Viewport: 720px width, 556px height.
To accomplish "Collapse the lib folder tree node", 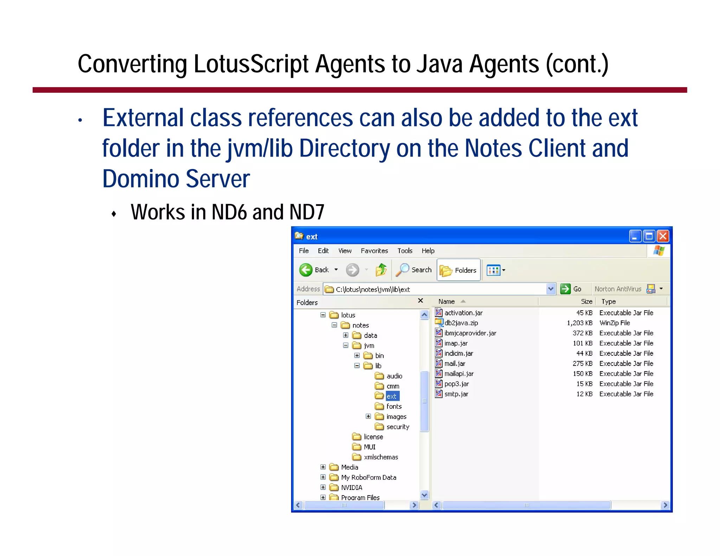I will [x=357, y=366].
